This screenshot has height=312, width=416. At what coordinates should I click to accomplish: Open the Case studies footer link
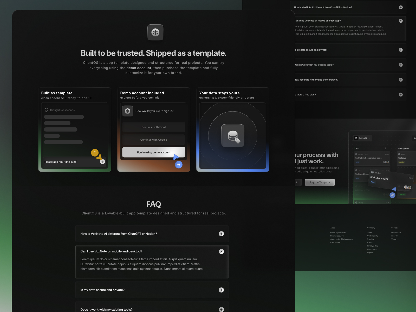click(335, 243)
